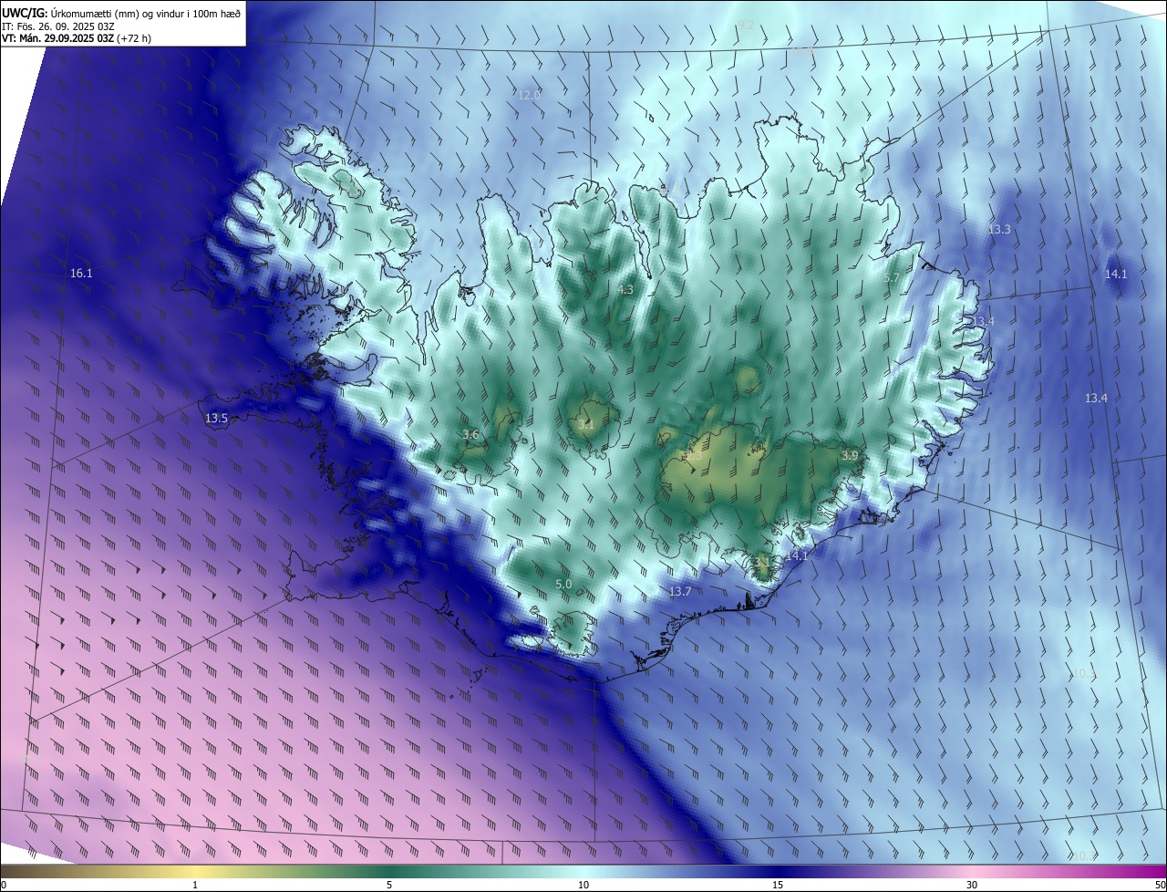The image size is (1167, 892).
Task: Click the 13.7 value label
Action: pos(680,592)
